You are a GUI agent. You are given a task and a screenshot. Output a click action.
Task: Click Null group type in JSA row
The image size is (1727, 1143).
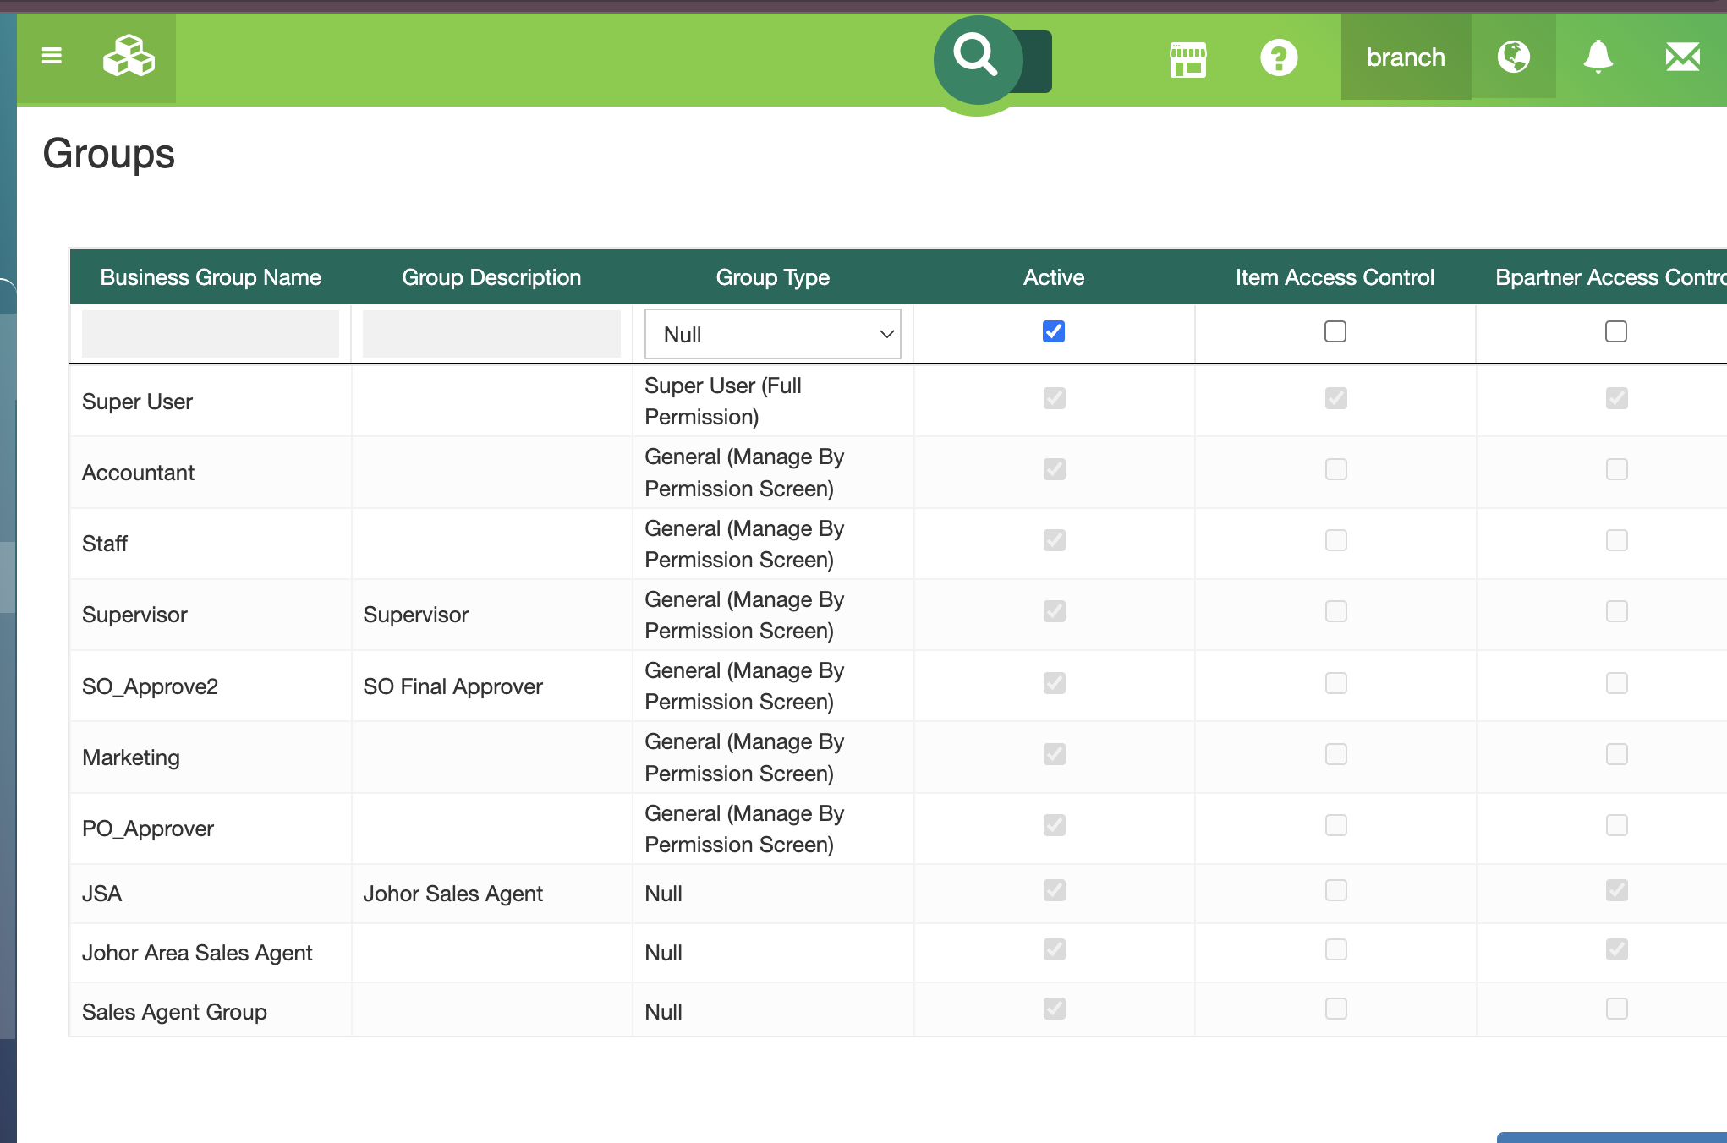tap(663, 894)
